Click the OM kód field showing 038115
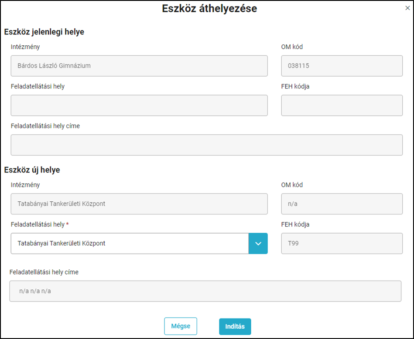 point(342,66)
